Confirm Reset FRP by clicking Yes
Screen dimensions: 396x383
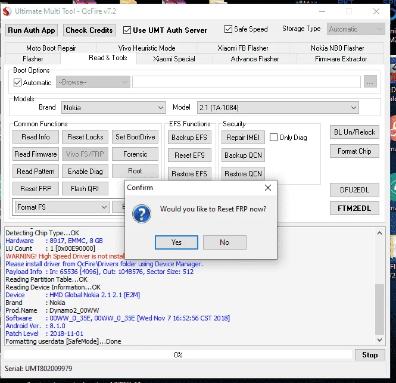pos(176,242)
